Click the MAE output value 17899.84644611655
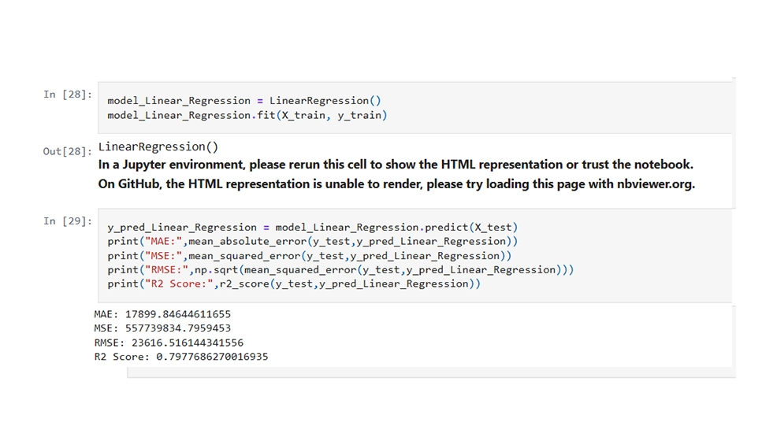Viewport: 762px width, 441px height. tap(178, 314)
